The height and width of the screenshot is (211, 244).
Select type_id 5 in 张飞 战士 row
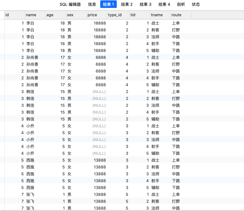tap(127, 194)
